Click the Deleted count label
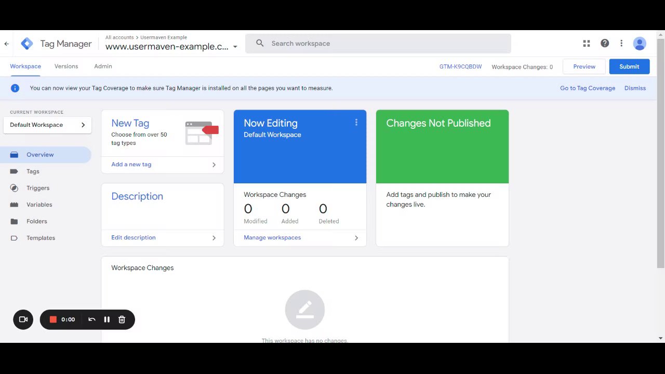The image size is (665, 374). point(329,221)
